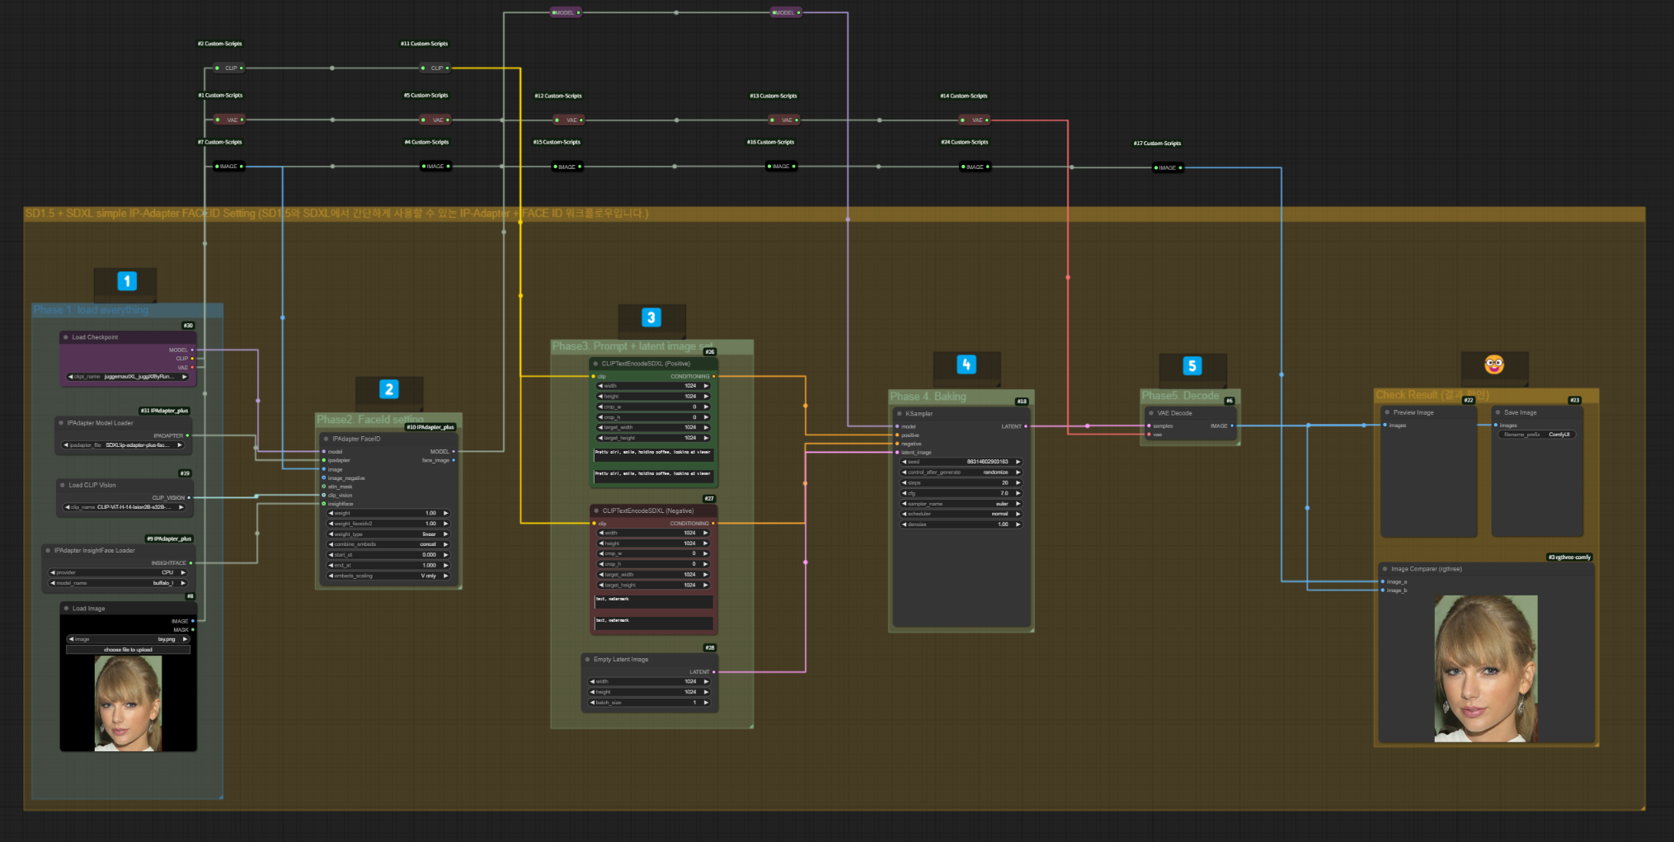Open the ckpt_name selector in Load Checkpoint
Image resolution: width=1674 pixels, height=842 pixels.
click(x=127, y=377)
